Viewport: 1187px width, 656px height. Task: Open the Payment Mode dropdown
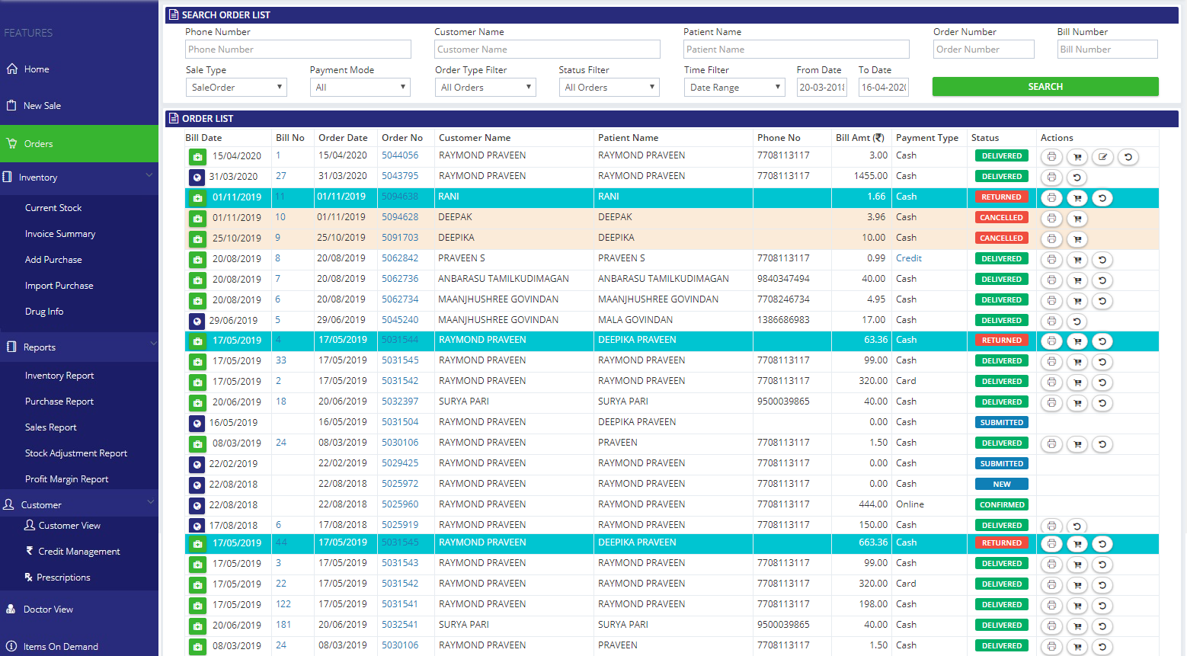click(360, 88)
